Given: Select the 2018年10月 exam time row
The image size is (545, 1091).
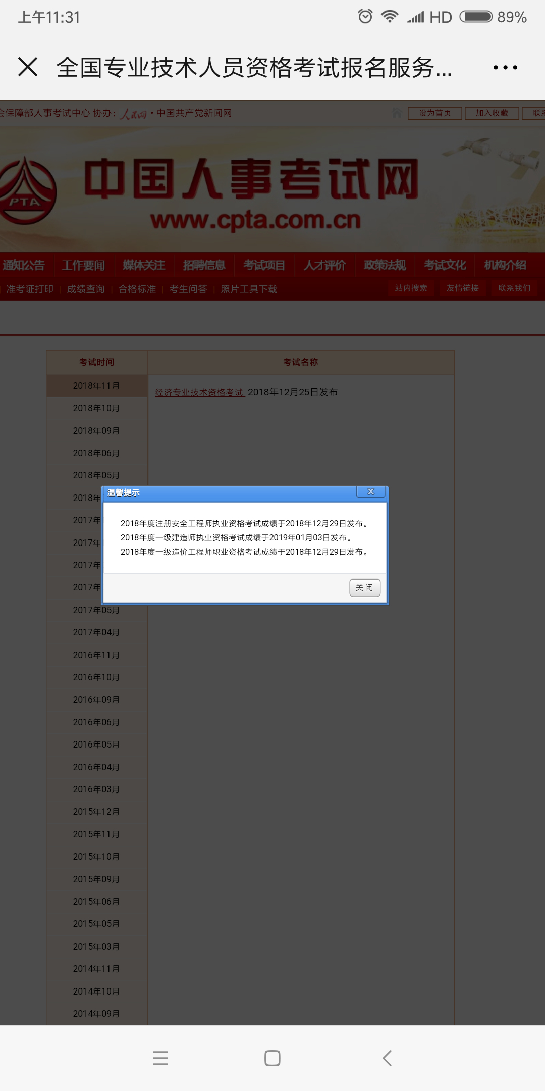Looking at the screenshot, I should (96, 408).
